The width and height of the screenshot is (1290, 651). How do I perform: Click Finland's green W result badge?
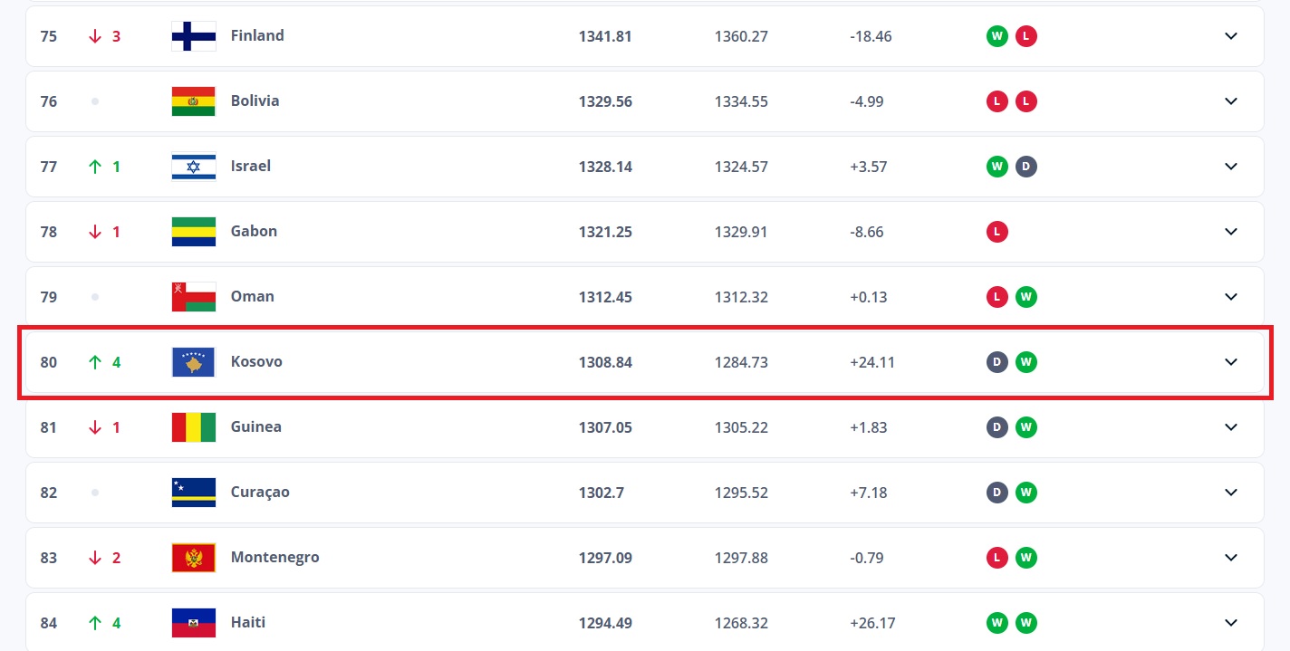click(996, 36)
